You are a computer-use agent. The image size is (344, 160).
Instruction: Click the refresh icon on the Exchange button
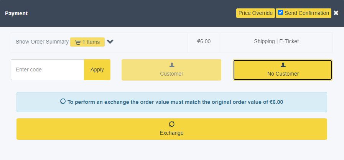pyautogui.click(x=171, y=124)
